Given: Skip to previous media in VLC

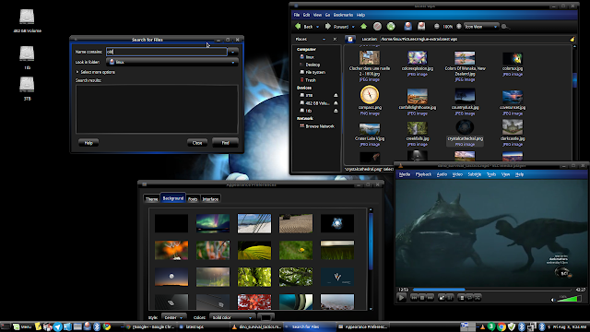Looking at the screenshot, I should coord(414,298).
